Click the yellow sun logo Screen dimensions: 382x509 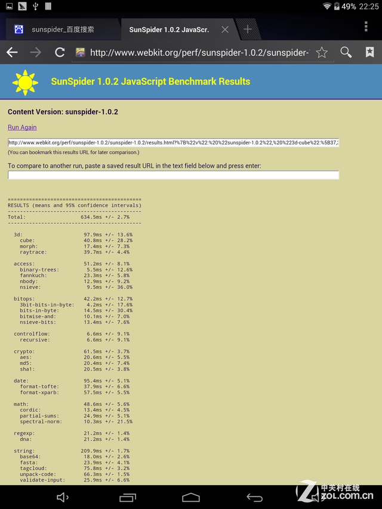click(25, 82)
